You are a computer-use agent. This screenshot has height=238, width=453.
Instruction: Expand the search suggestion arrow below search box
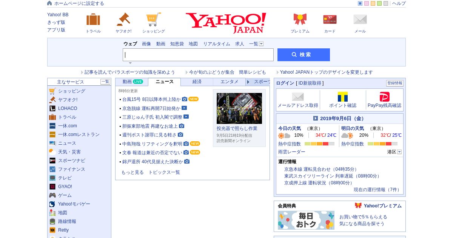coord(130,63)
